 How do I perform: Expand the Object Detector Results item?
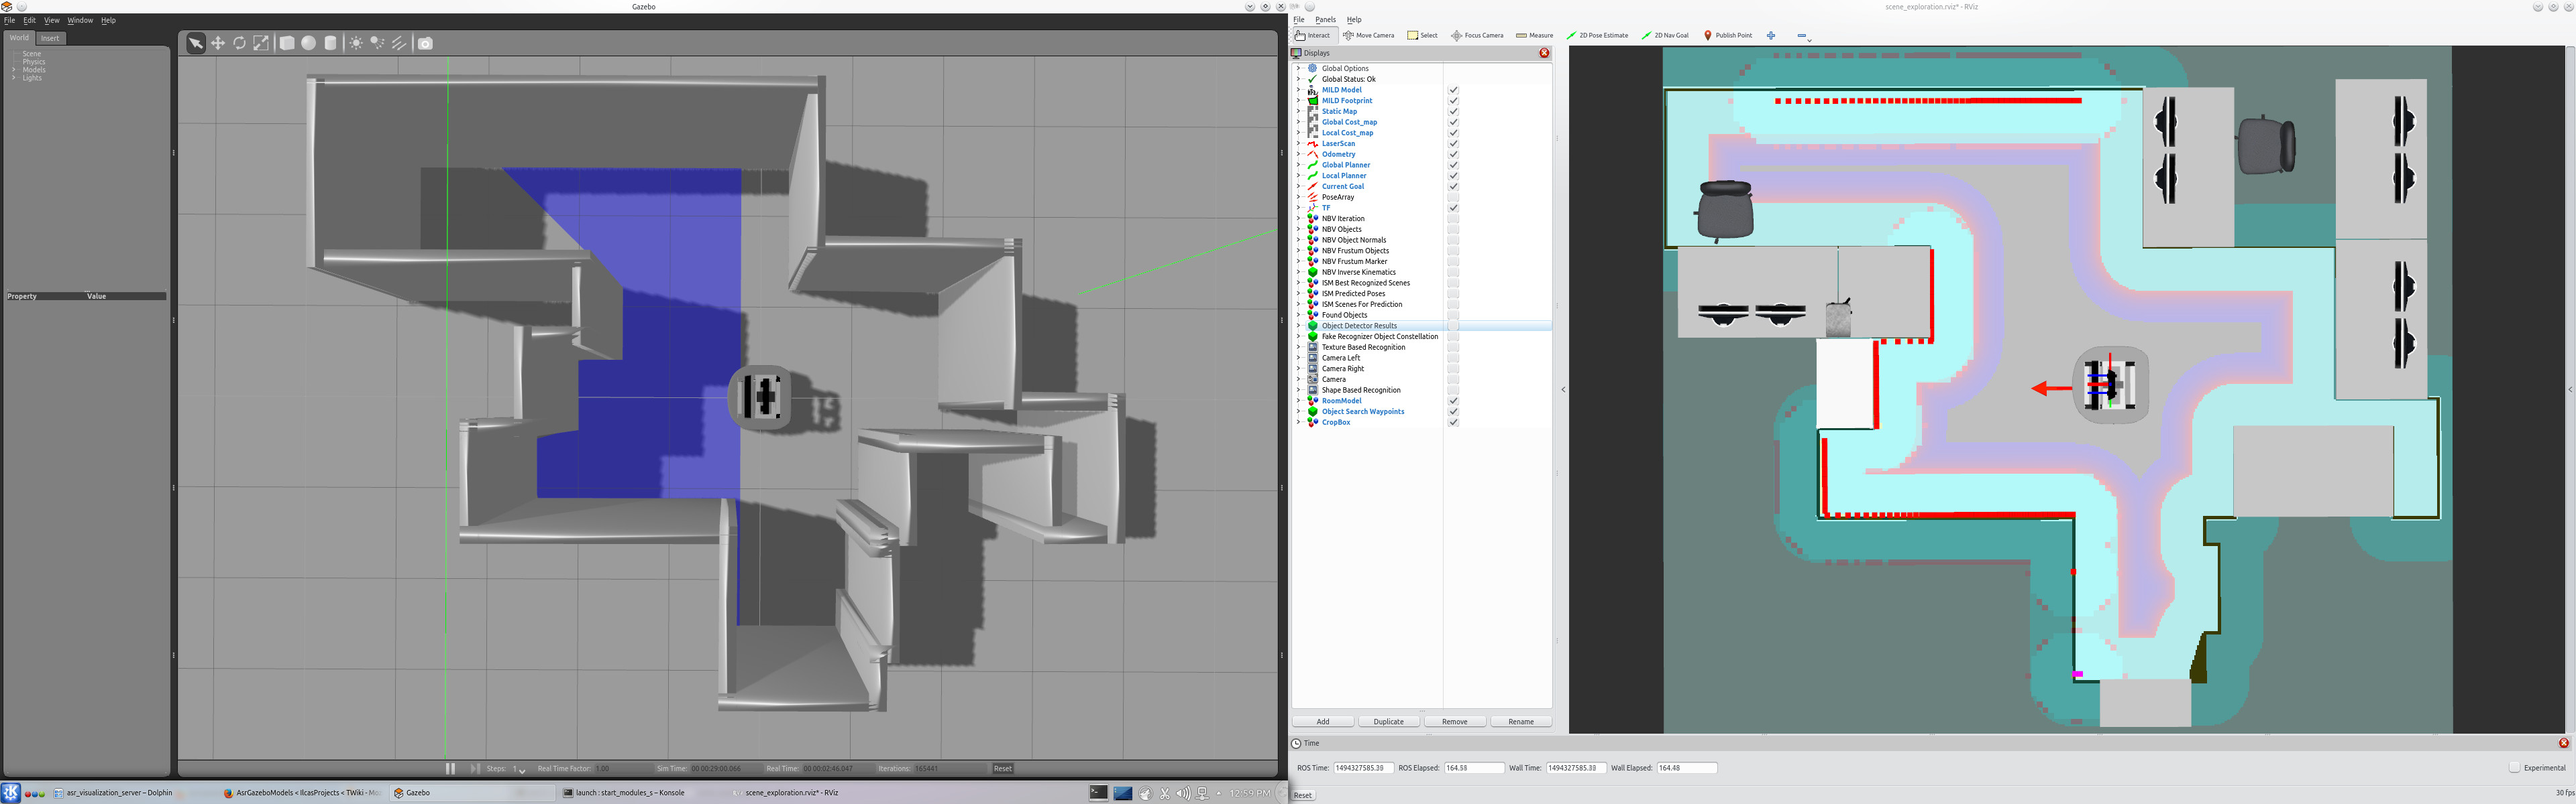[1299, 326]
